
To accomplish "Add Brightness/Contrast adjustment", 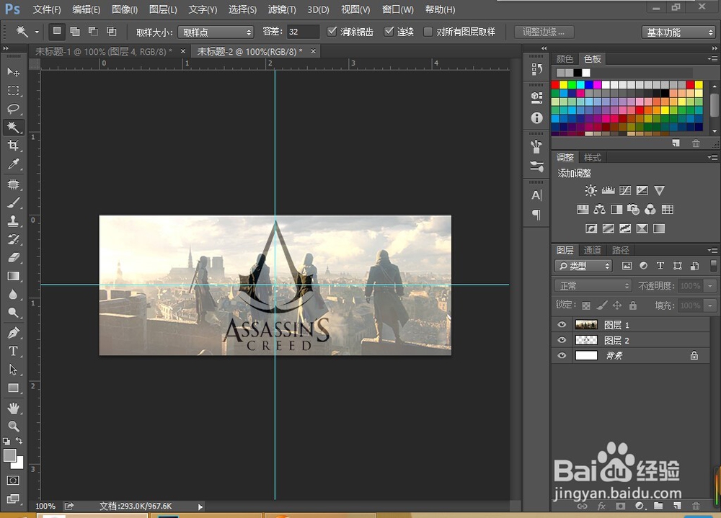I will pos(591,190).
